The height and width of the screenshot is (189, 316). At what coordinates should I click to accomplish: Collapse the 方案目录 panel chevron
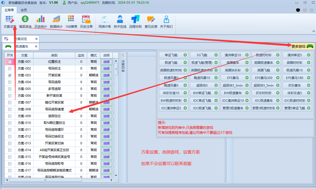tap(123, 55)
